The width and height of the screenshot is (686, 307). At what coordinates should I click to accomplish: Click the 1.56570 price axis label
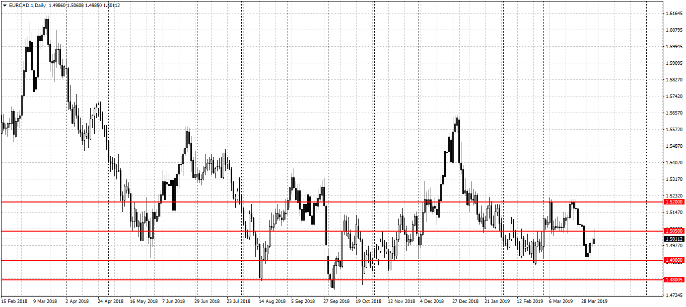tap(674, 113)
